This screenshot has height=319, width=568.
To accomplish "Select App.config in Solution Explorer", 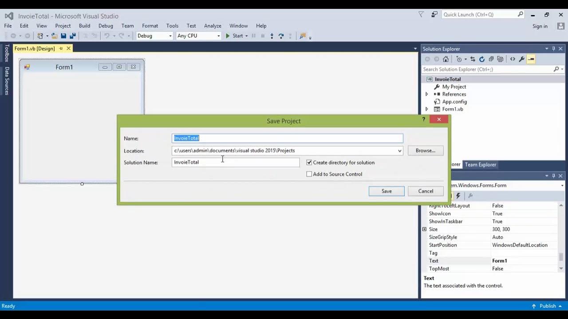I will click(x=454, y=101).
